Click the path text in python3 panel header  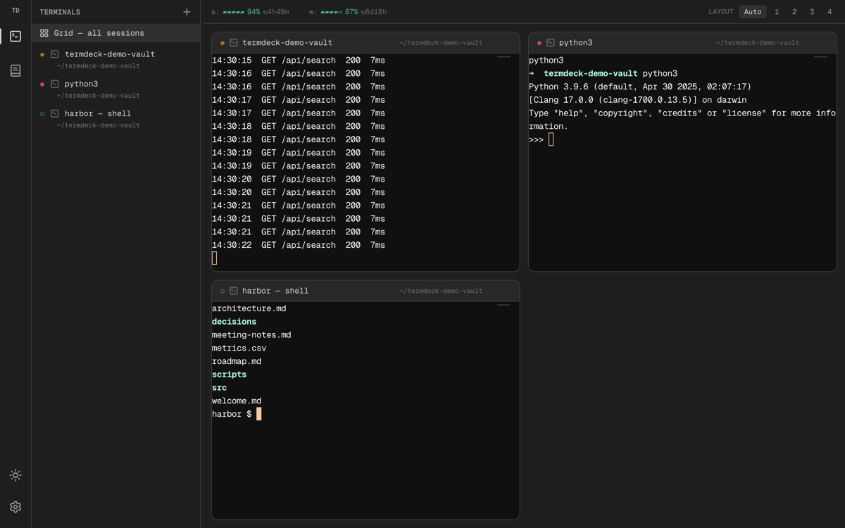pyautogui.click(x=758, y=43)
